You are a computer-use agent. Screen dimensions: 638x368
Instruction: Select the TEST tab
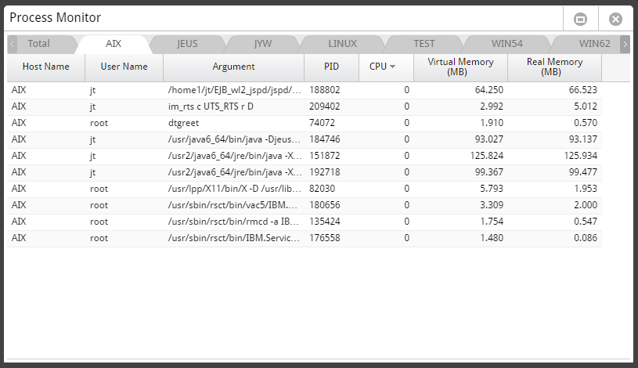pyautogui.click(x=424, y=44)
